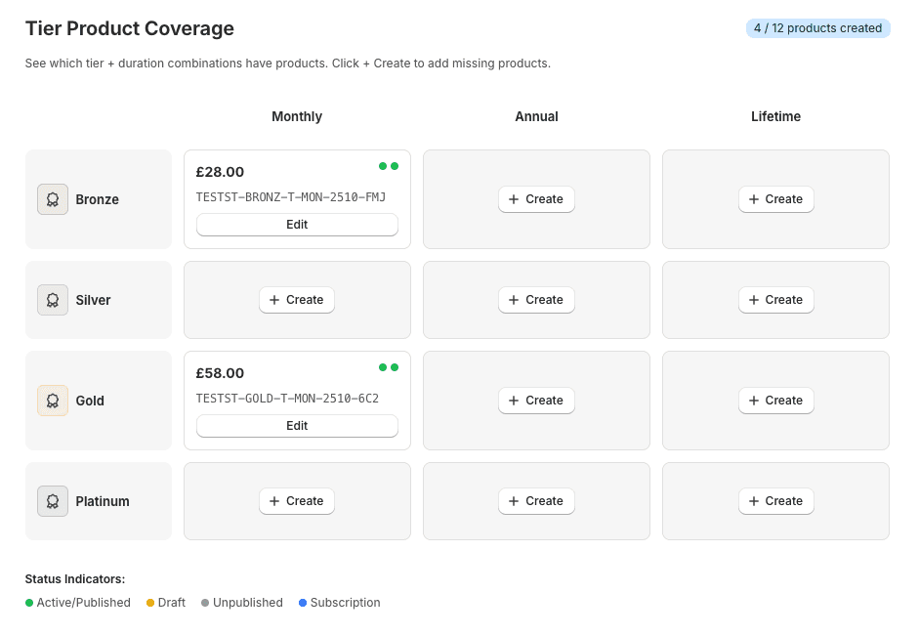Select SKU TESTST-BRONZ-T-MON-2510-FMJ

(x=291, y=197)
